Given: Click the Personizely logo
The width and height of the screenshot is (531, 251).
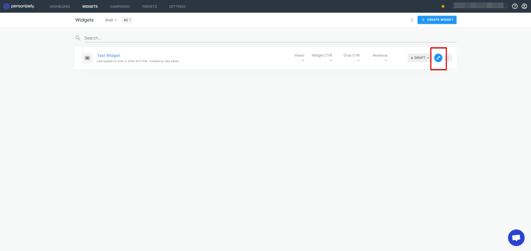Looking at the screenshot, I should click(20, 6).
